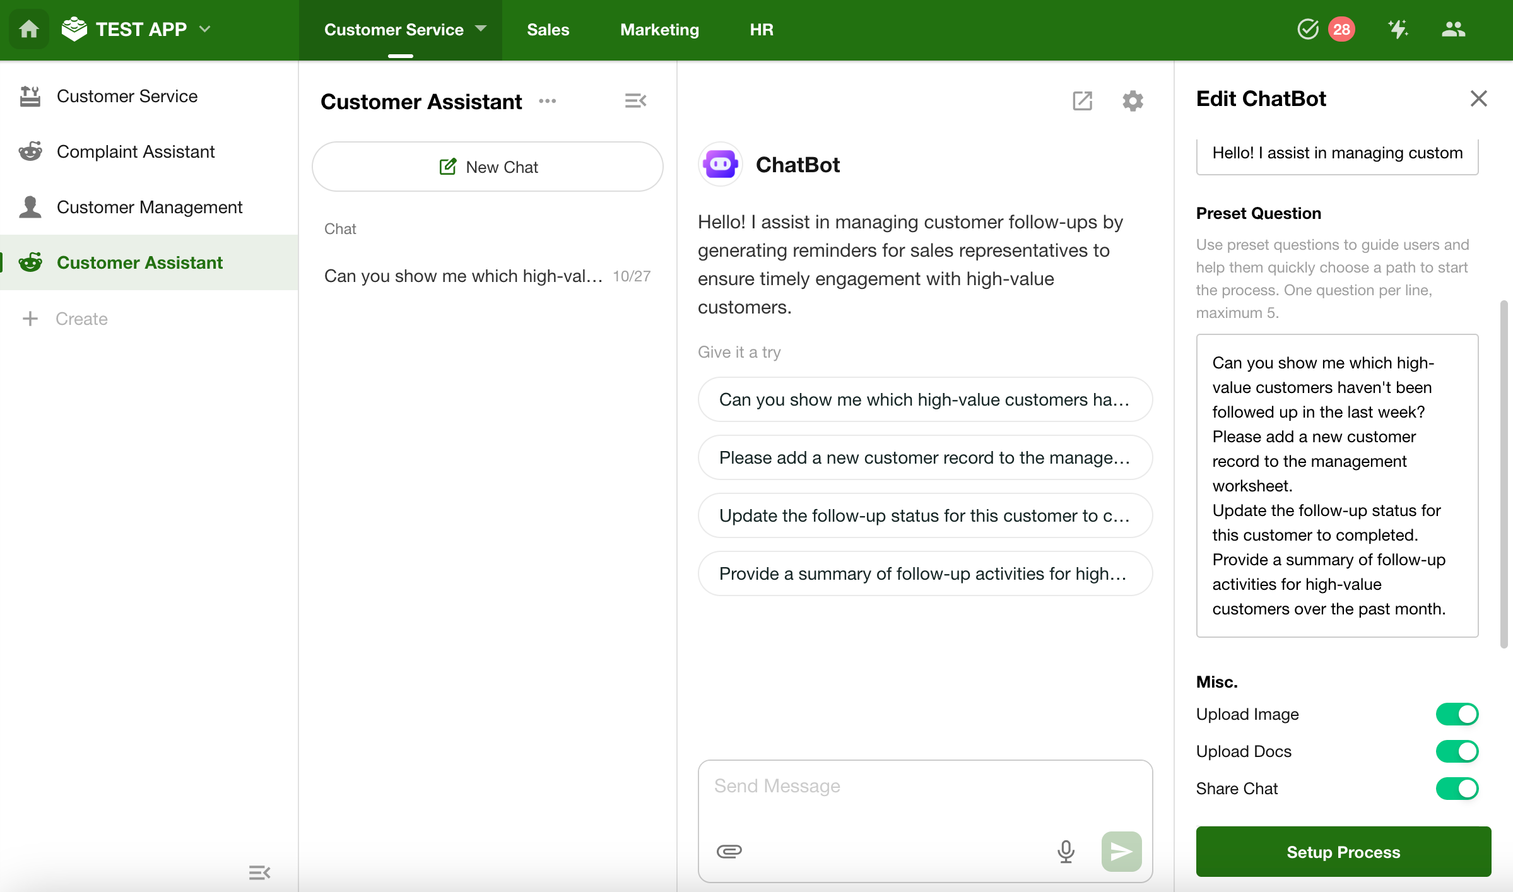Open the settings gear for ChatBot

(x=1133, y=101)
